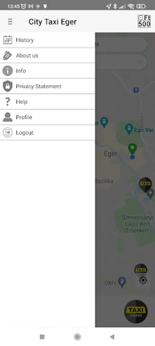Open Profile from the side menu
Screen dimensions: 155x346
click(x=48, y=117)
